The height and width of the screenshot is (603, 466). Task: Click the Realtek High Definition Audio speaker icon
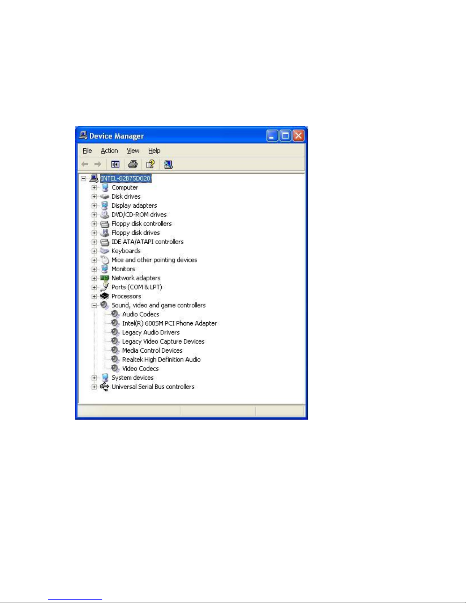pos(115,360)
